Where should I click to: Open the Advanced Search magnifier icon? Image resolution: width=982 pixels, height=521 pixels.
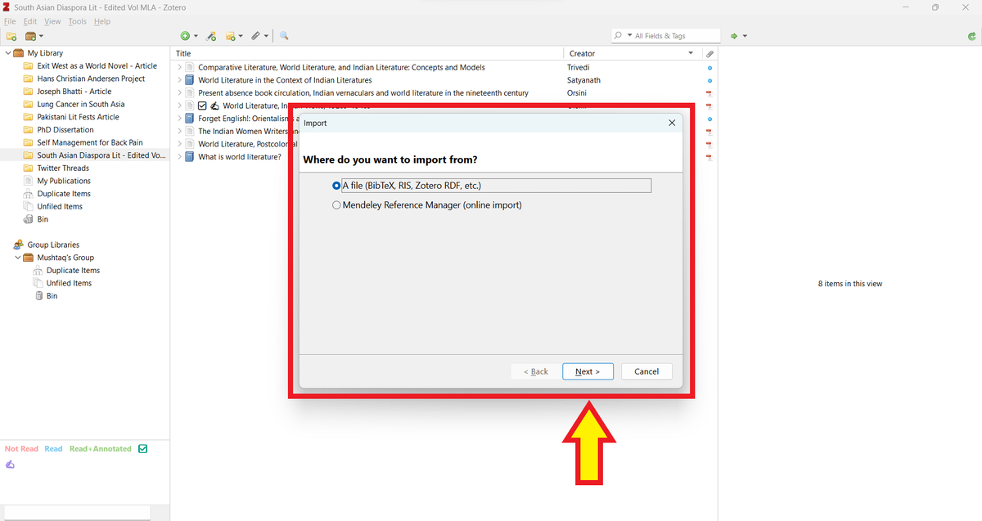pyautogui.click(x=284, y=36)
